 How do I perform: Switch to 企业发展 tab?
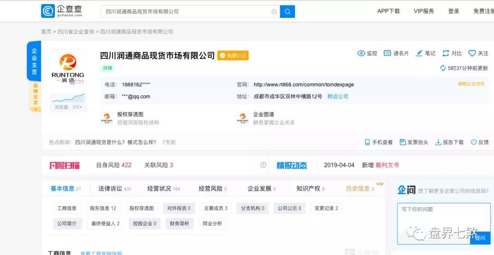pos(262,189)
